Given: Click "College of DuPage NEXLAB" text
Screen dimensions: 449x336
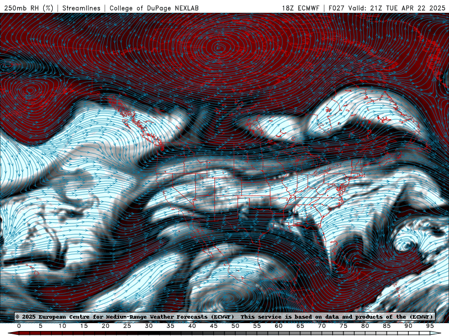Looking at the screenshot, I should [x=154, y=8].
